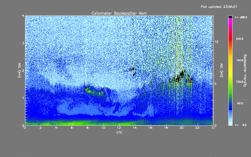Viewport: 251px width, 157px height.
Task: Click the '4' km tick label on left axis
Action: click(x=23, y=16)
